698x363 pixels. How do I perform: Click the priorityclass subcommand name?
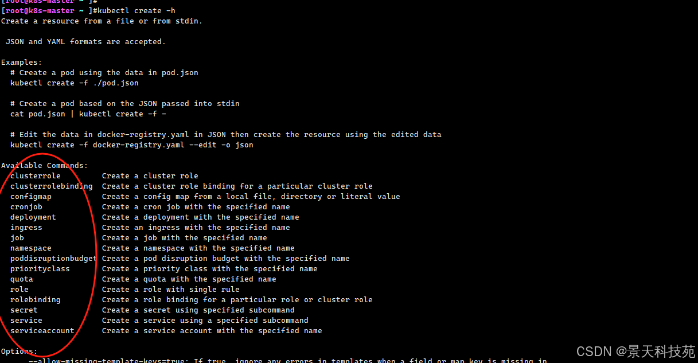coord(40,269)
